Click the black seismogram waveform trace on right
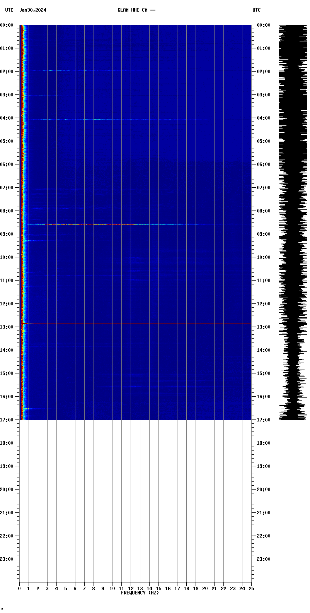 [x=293, y=223]
